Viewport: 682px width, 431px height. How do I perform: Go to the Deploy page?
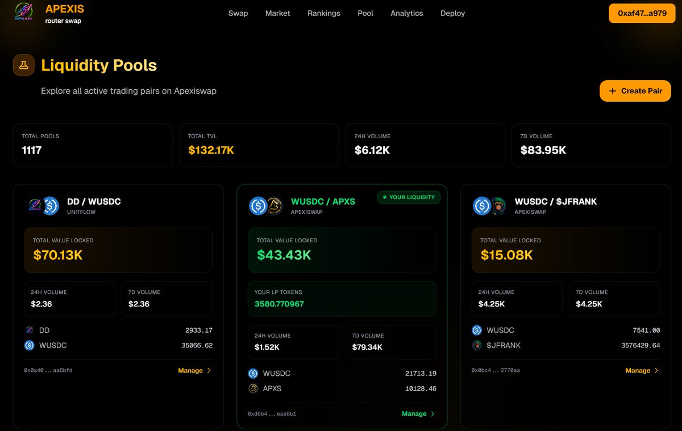coord(452,13)
